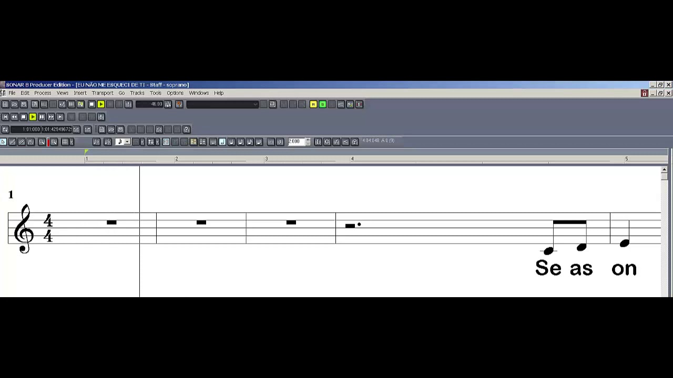Screen dimensions: 673x378
Task: Toggle the triplet 3 button
Action: tap(280, 142)
